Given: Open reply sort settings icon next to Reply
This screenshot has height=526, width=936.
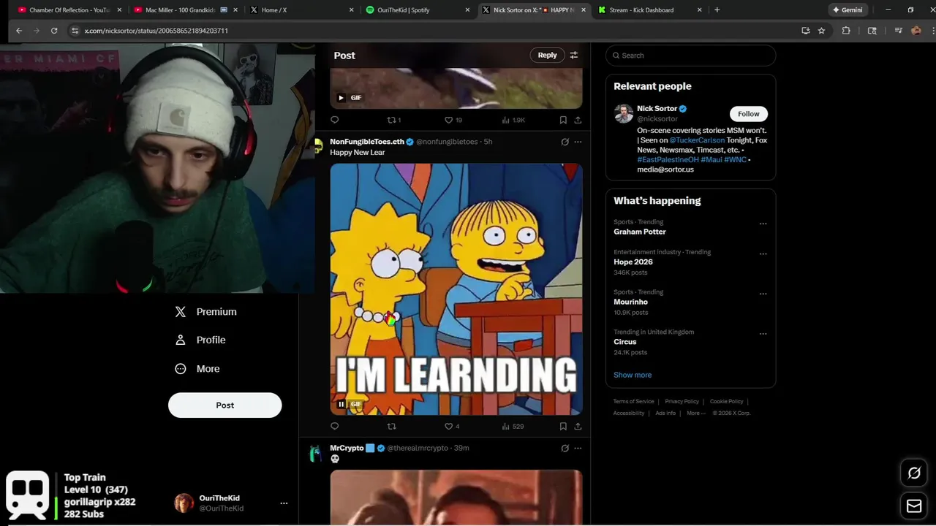Looking at the screenshot, I should pos(574,55).
